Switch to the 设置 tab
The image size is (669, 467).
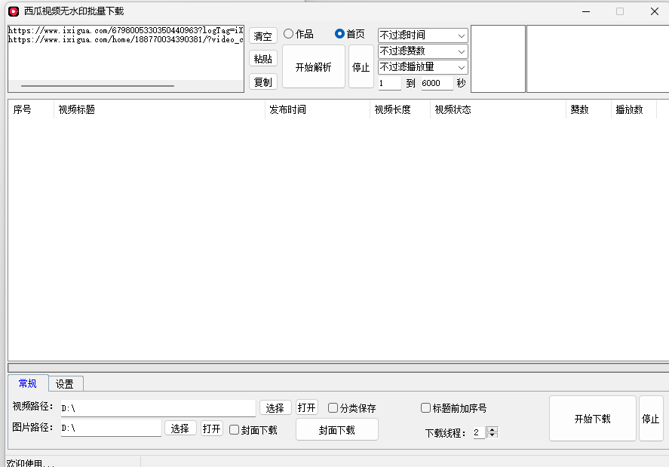tap(65, 384)
